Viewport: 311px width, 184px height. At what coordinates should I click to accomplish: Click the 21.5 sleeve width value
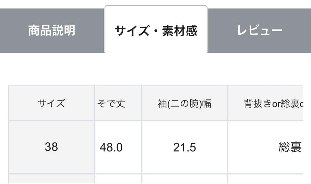pos(185,147)
